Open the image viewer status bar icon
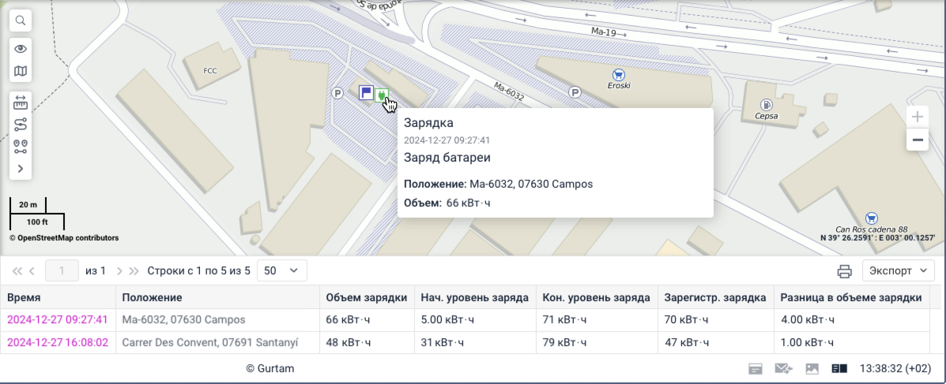 pos(812,368)
